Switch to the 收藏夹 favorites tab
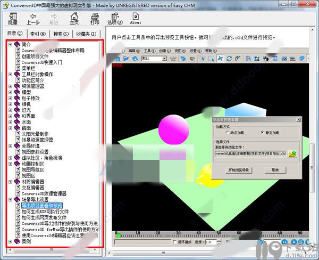Screen dimensions: 319x260 86,34
